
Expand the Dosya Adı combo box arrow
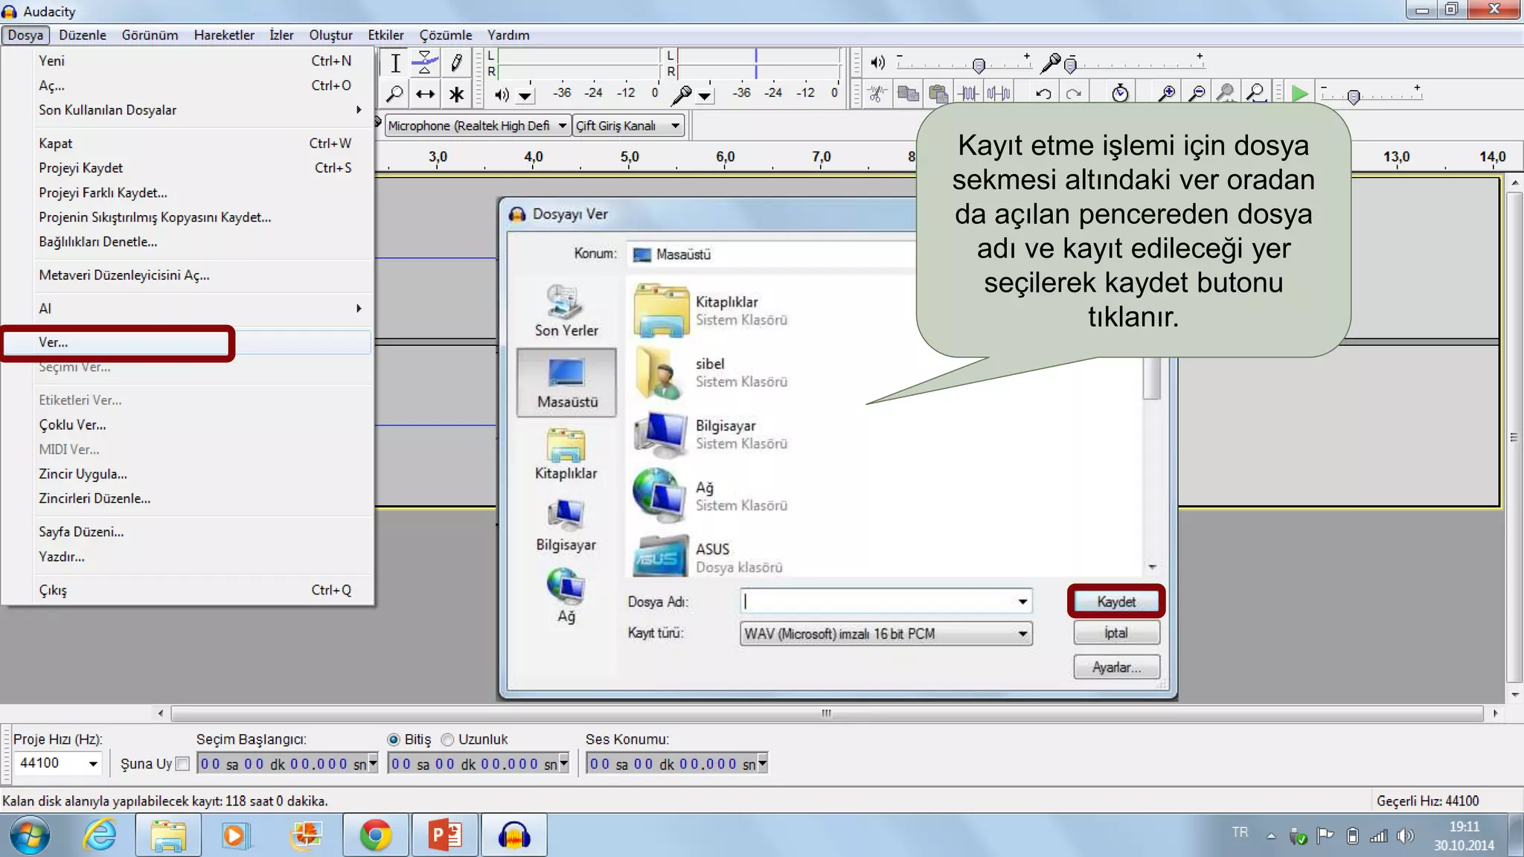(x=1022, y=602)
